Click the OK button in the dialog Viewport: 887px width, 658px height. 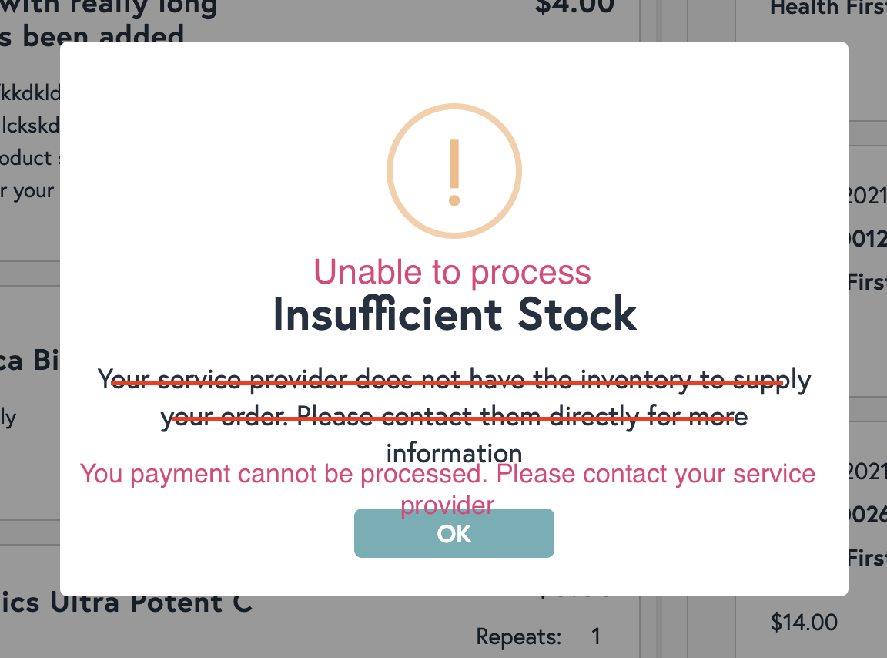tap(454, 533)
